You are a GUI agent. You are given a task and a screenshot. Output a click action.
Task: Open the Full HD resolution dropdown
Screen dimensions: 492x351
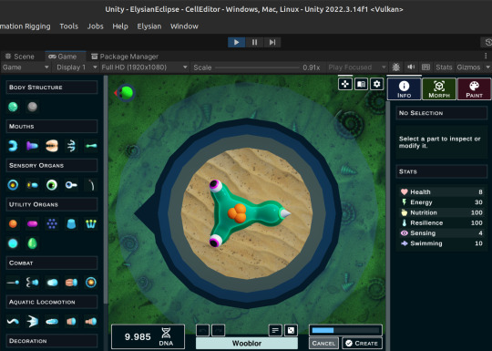[x=144, y=67]
